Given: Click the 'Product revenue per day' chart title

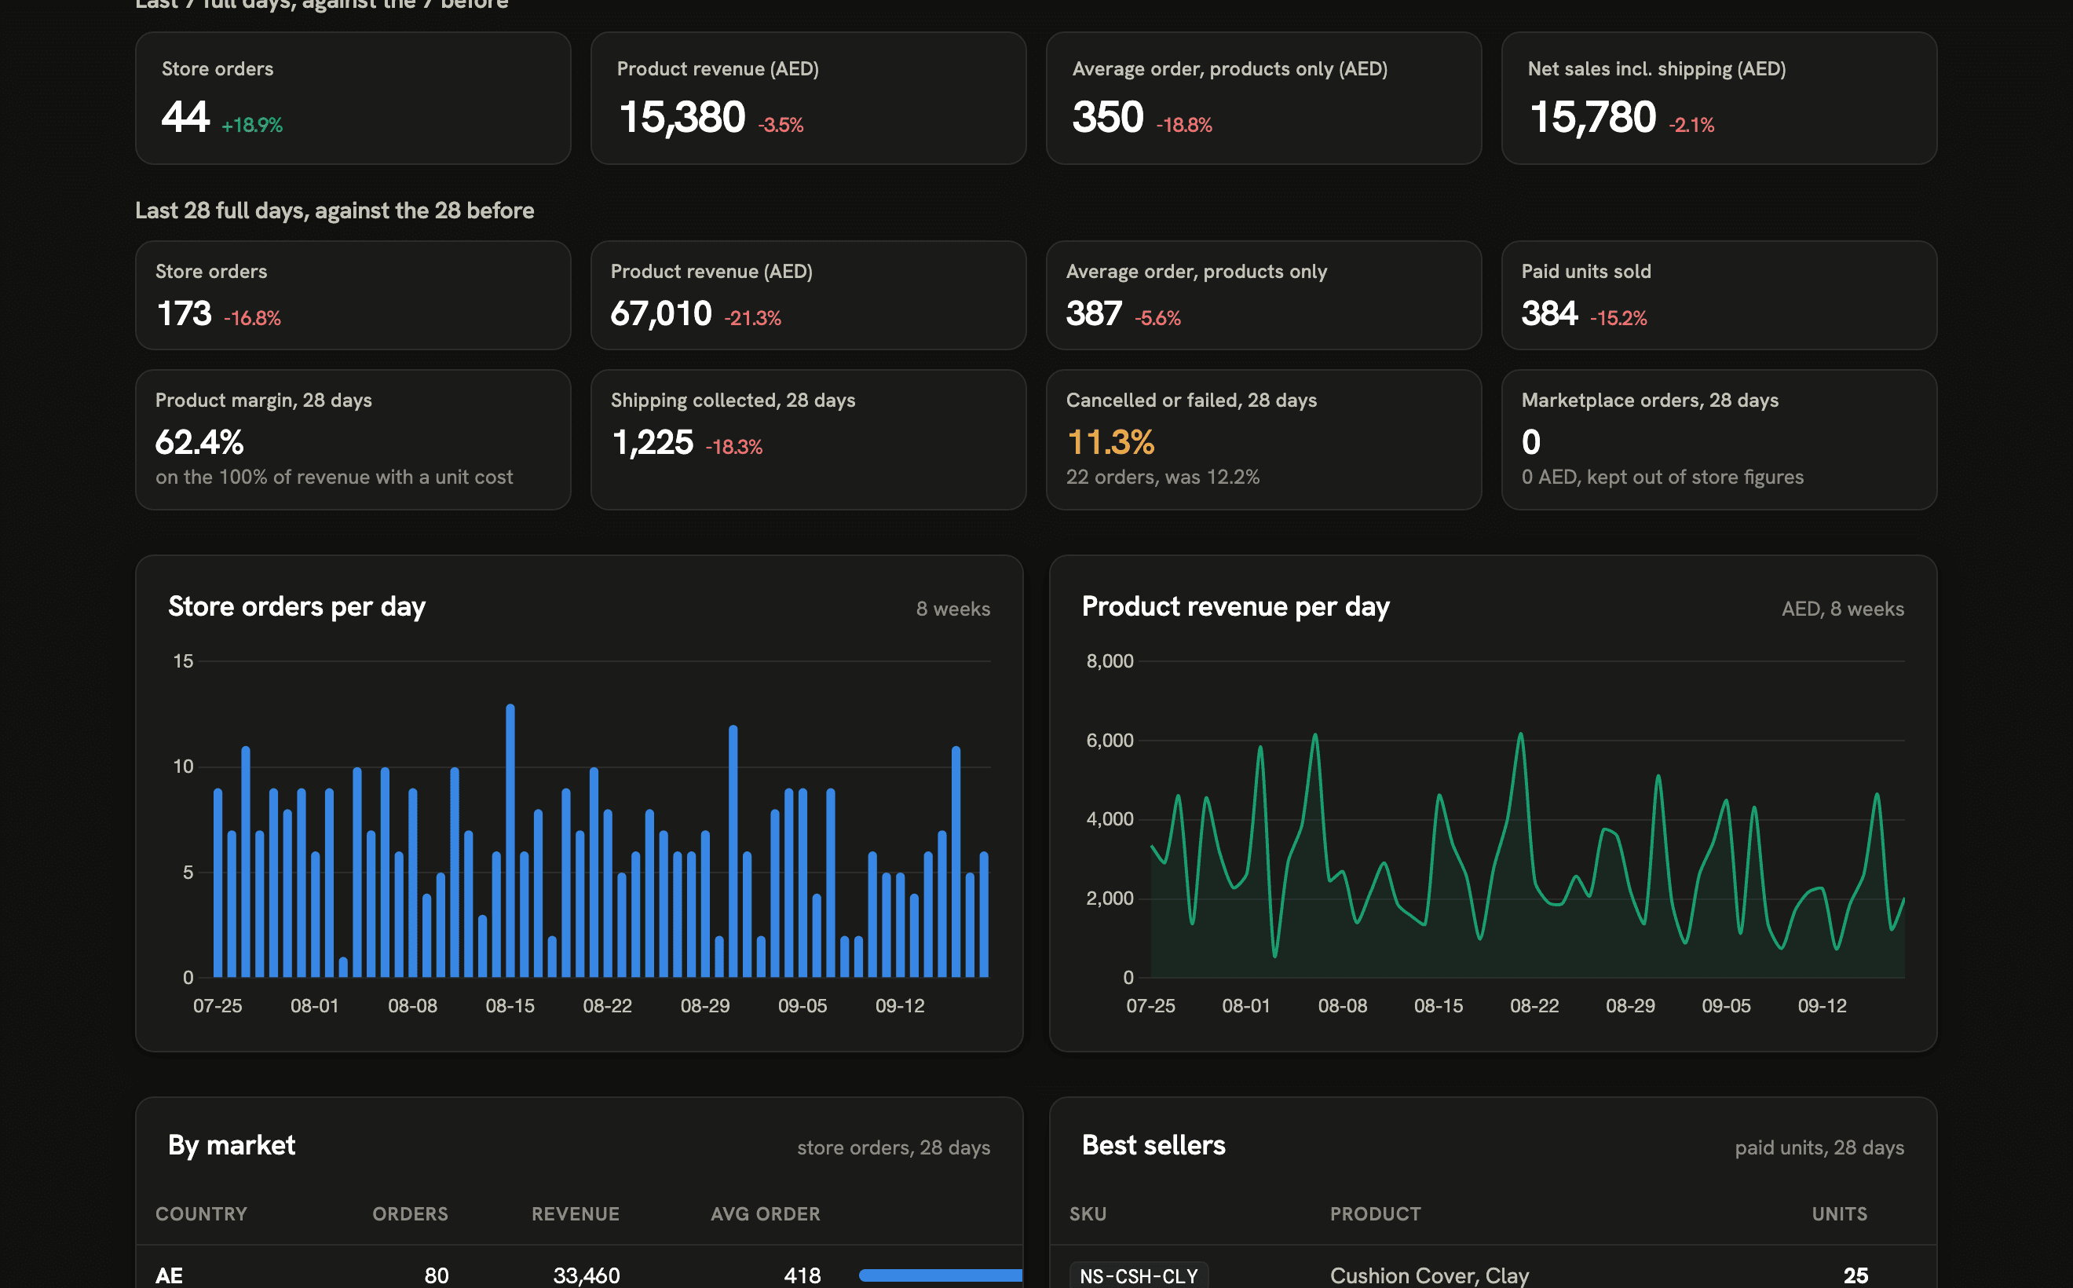Looking at the screenshot, I should (1235, 606).
